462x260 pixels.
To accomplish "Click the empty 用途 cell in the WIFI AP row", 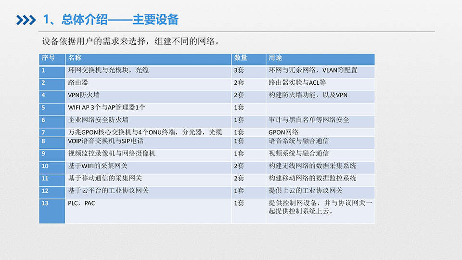I will click(x=320, y=108).
